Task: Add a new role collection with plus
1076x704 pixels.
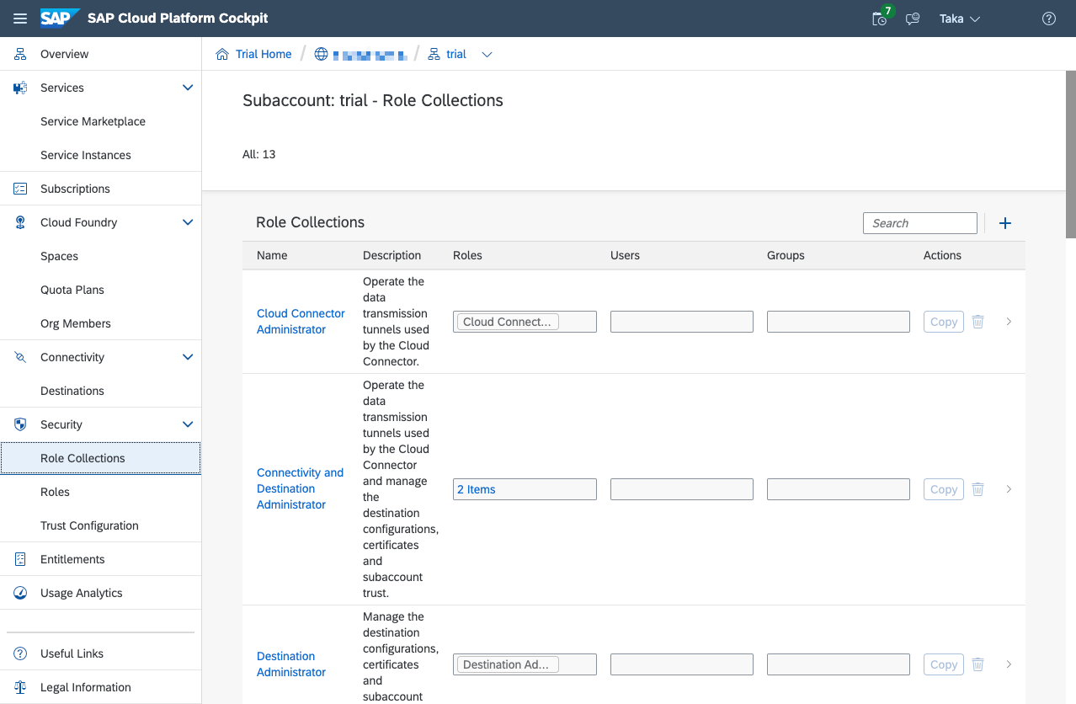Action: tap(1004, 223)
